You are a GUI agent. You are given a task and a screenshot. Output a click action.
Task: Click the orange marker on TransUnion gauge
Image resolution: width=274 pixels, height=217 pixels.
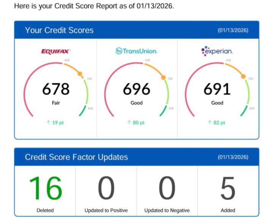click(163, 77)
